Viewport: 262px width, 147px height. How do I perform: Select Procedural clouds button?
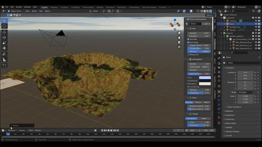coord(192,118)
